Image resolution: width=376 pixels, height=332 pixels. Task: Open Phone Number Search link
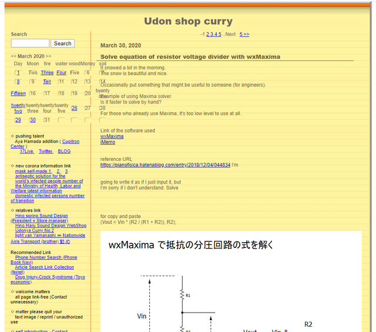[46, 257]
